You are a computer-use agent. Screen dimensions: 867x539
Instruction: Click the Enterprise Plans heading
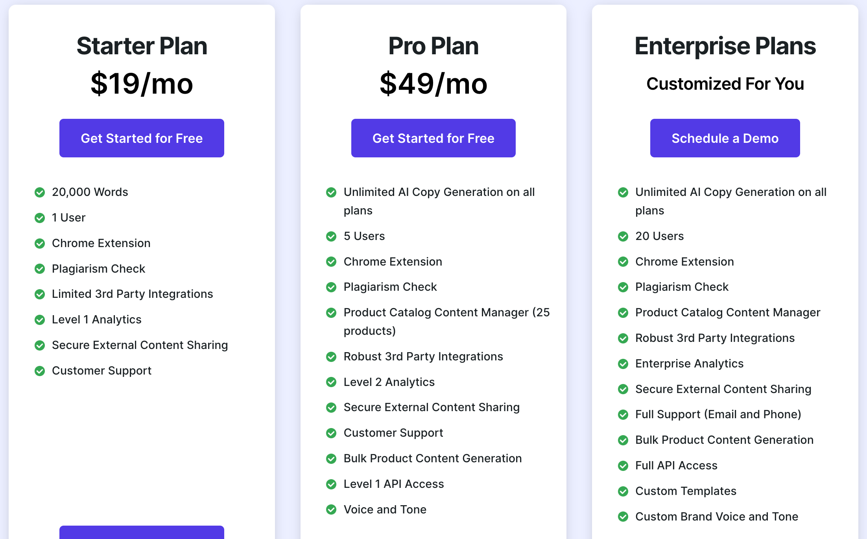[725, 46]
